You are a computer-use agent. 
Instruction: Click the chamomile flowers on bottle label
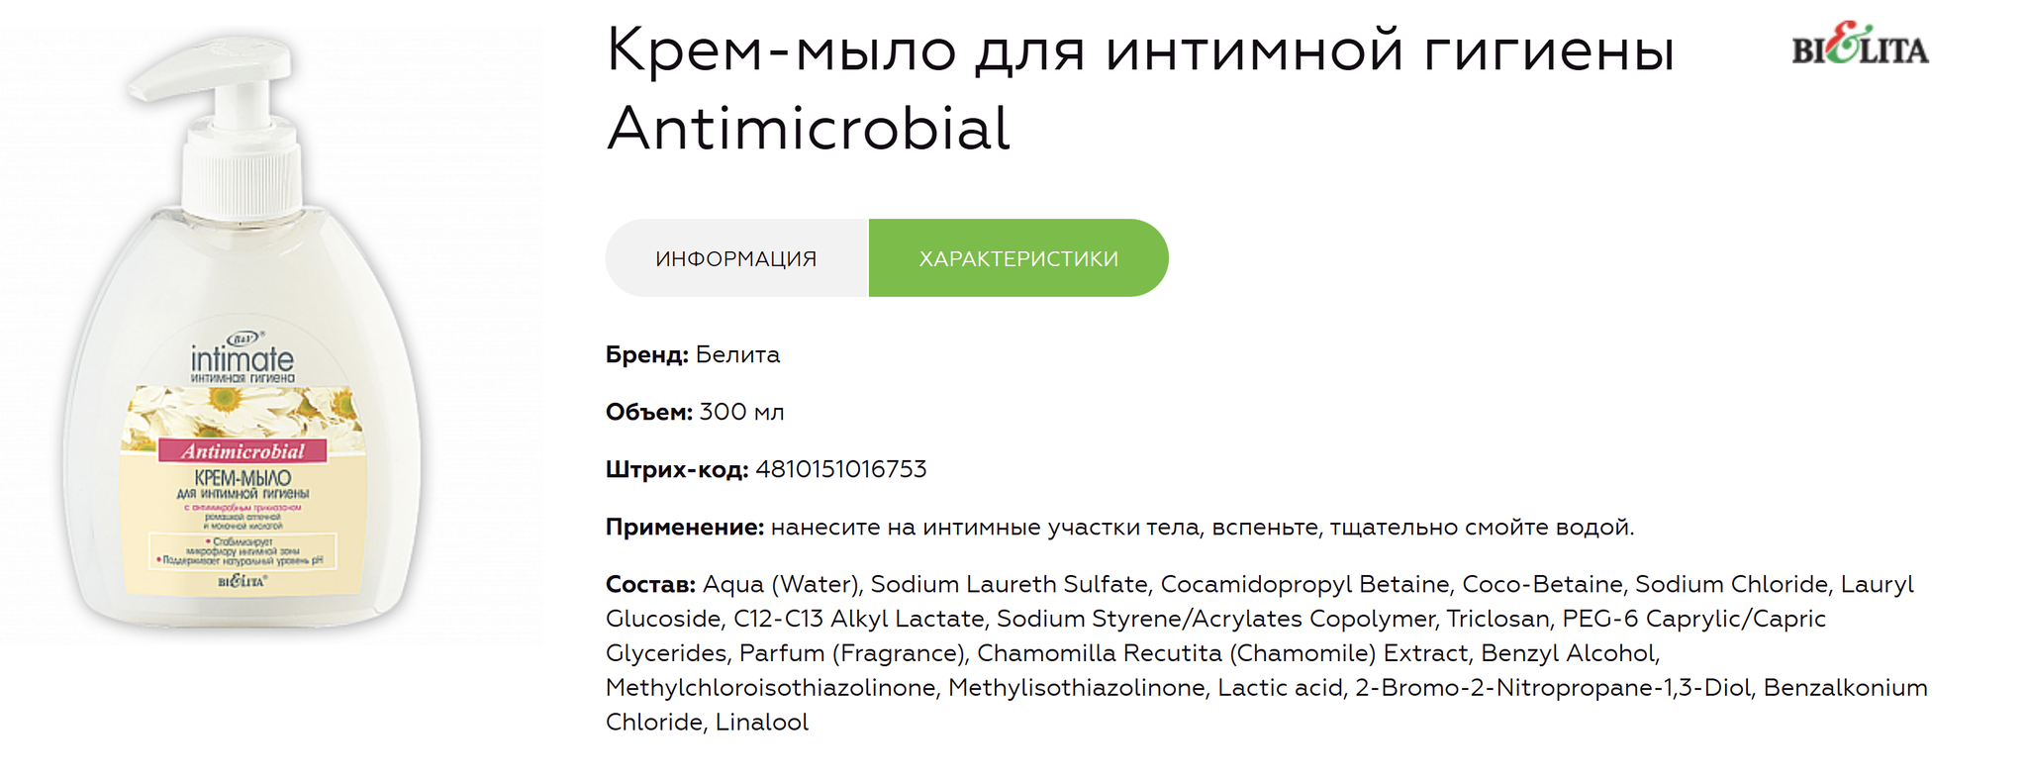(242, 412)
